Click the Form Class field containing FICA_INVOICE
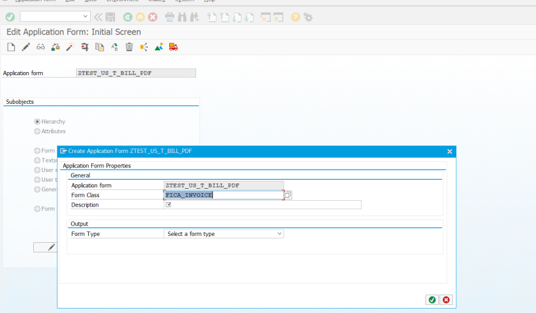The image size is (536, 313). (224, 195)
